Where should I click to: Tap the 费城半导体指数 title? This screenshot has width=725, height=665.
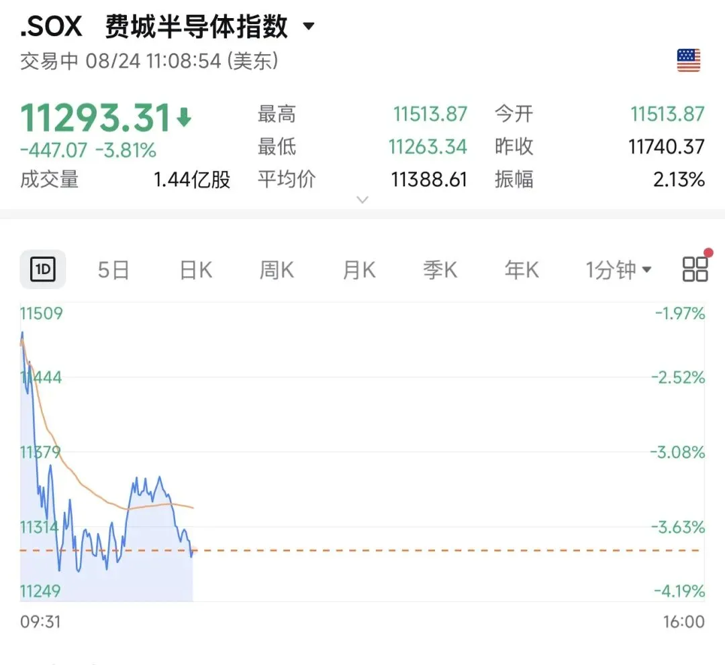[x=197, y=26]
